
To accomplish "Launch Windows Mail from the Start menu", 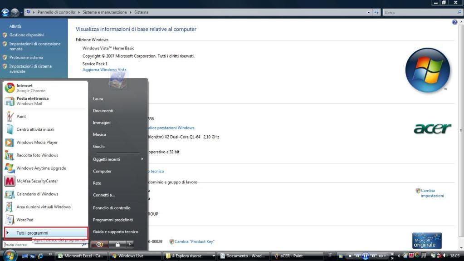I will tap(45, 101).
